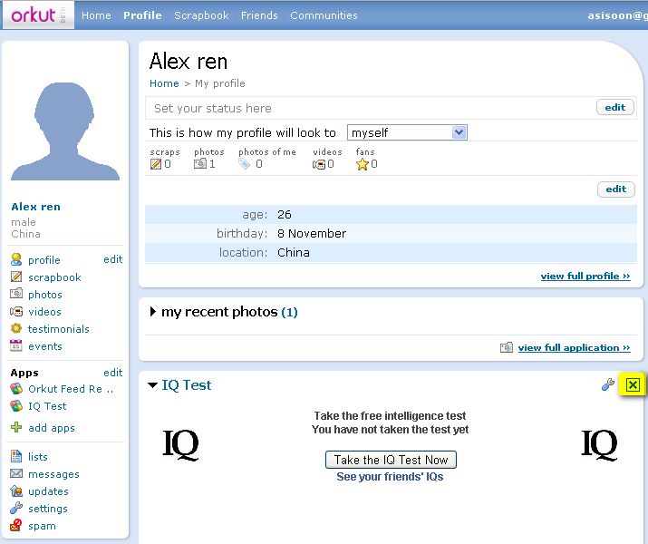Open Scrapbook in top navigation bar

(201, 15)
